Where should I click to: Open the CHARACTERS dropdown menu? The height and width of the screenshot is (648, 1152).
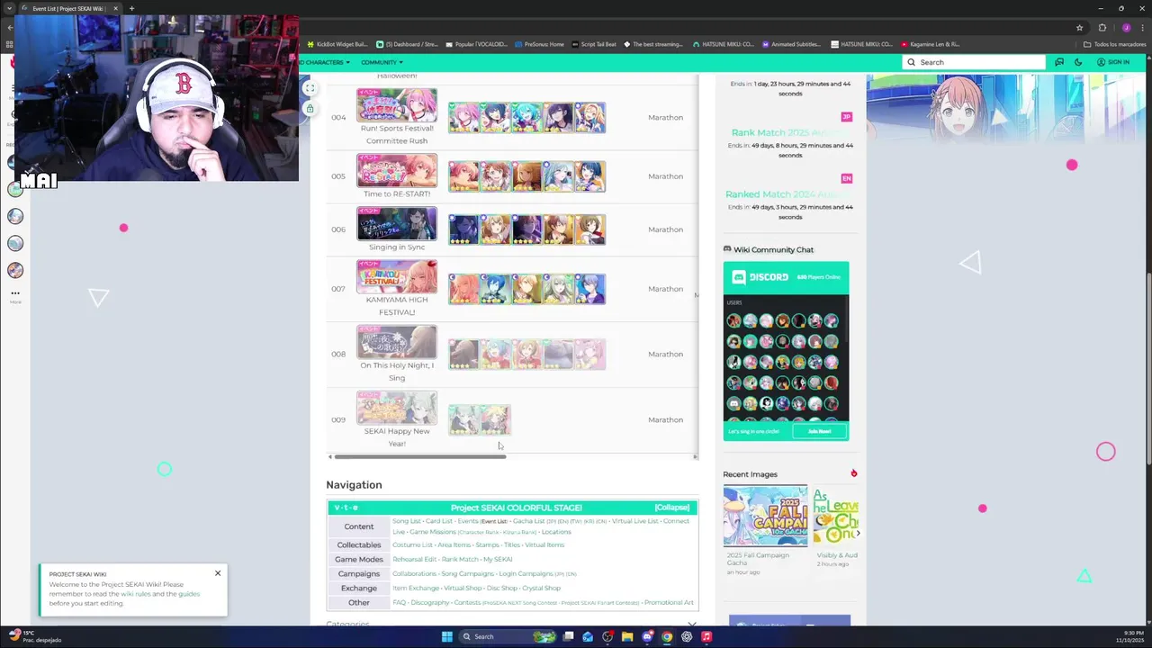coord(324,62)
